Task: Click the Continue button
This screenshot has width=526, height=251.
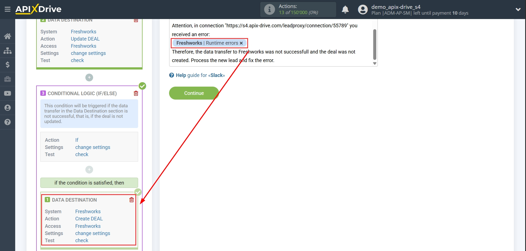Action: 194,93
